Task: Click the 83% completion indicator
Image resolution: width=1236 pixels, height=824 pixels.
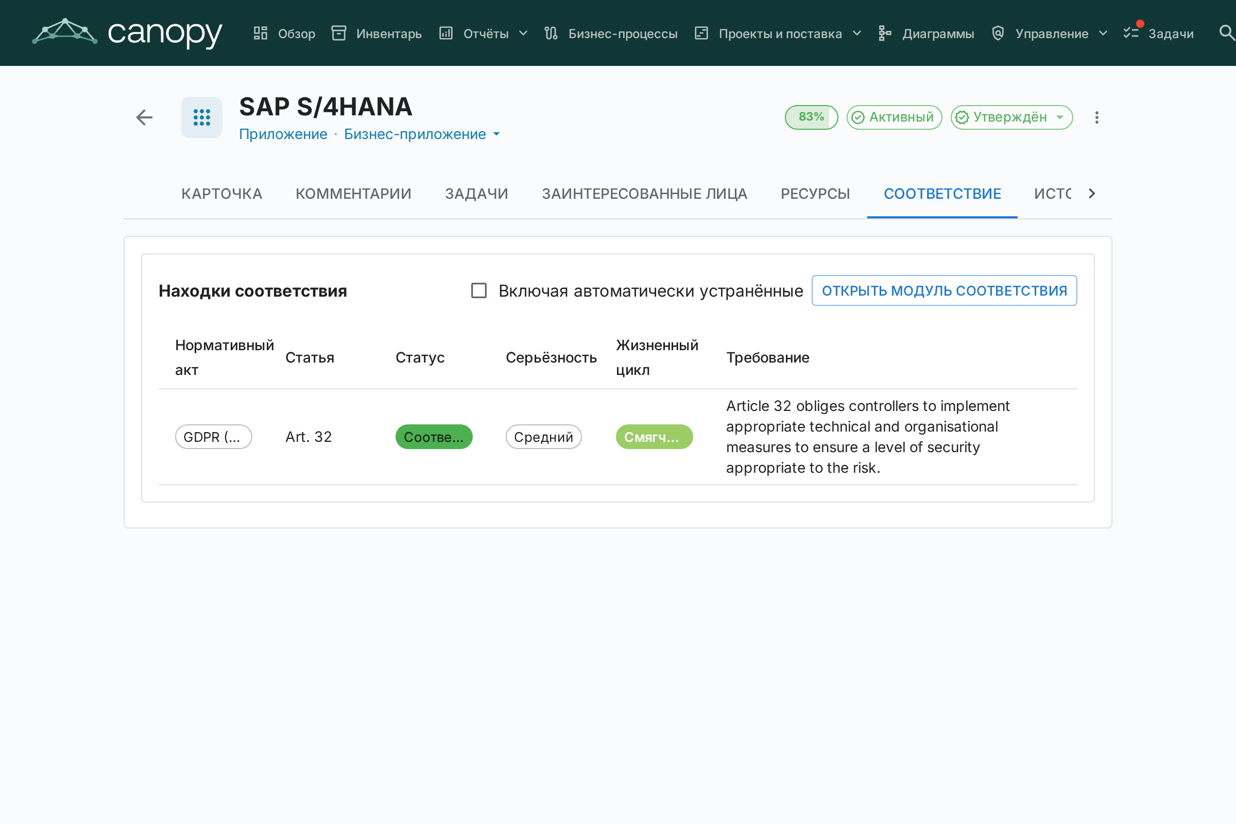Action: tap(812, 117)
